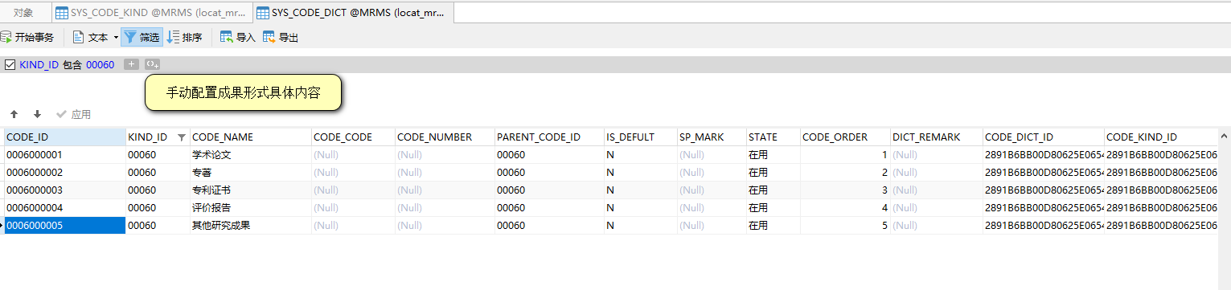This screenshot has width=1231, height=290.
Task: Click CODE_CODE (Null) cell in 学术论文 row
Action: (353, 154)
